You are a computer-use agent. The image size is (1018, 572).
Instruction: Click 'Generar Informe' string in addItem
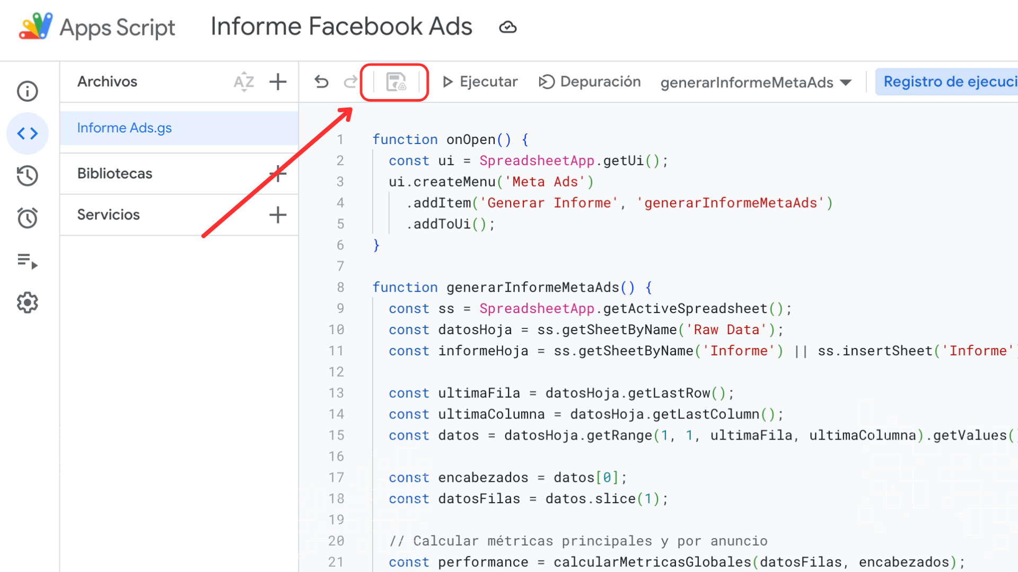point(549,203)
